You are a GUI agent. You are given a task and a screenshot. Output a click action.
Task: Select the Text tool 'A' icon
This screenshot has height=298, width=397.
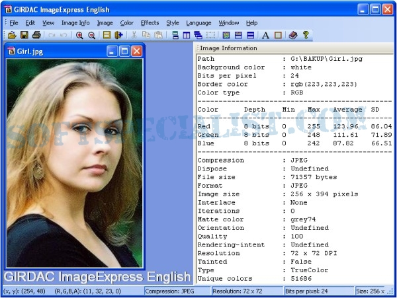265,35
